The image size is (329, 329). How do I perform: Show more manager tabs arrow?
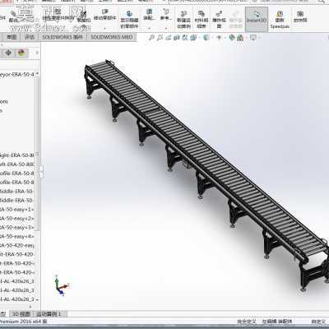(x=37, y=53)
